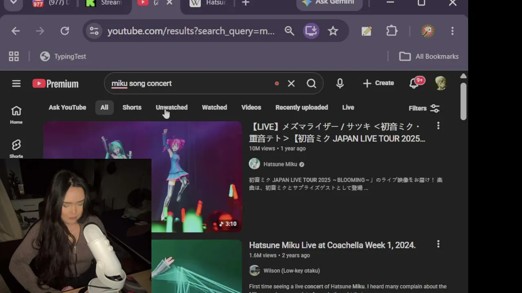View site information for youtube.com
The height and width of the screenshot is (293, 522).
(94, 31)
